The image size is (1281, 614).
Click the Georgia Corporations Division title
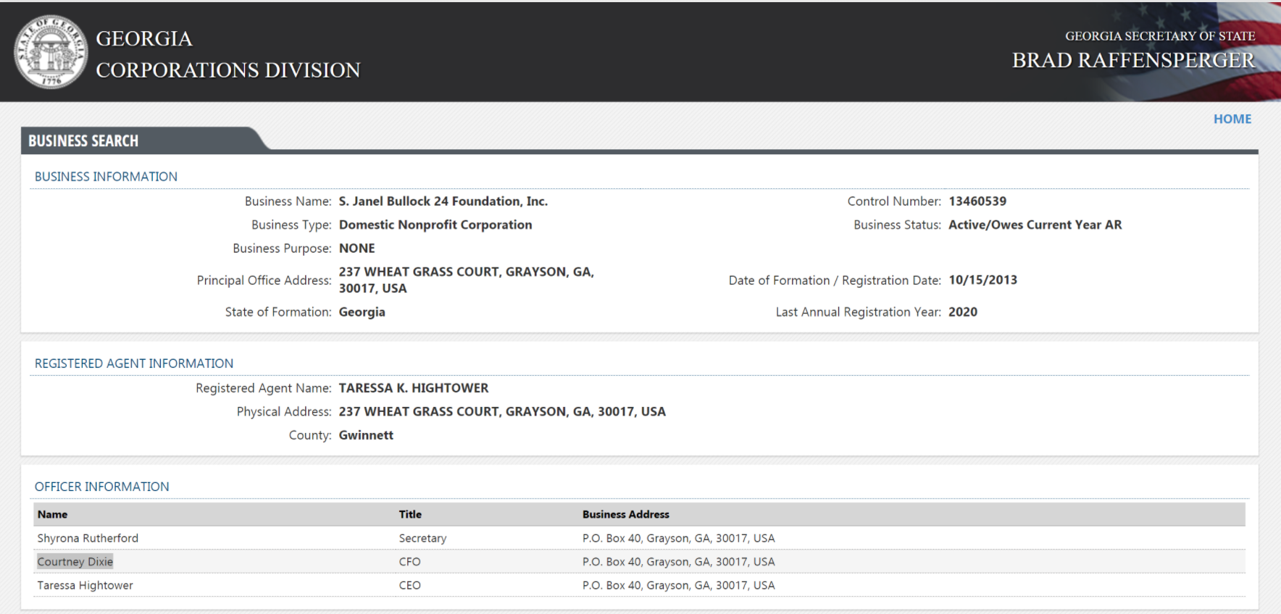(228, 54)
